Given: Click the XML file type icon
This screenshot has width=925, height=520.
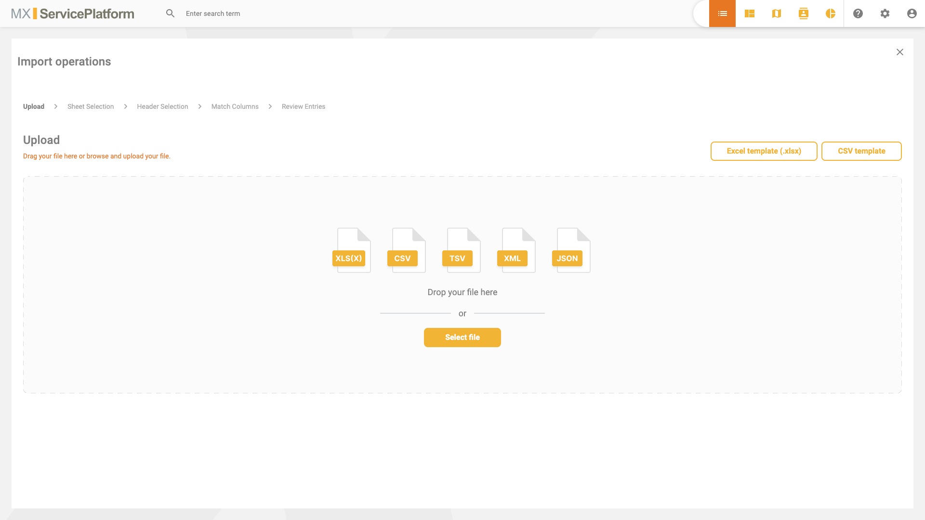Looking at the screenshot, I should click(516, 250).
